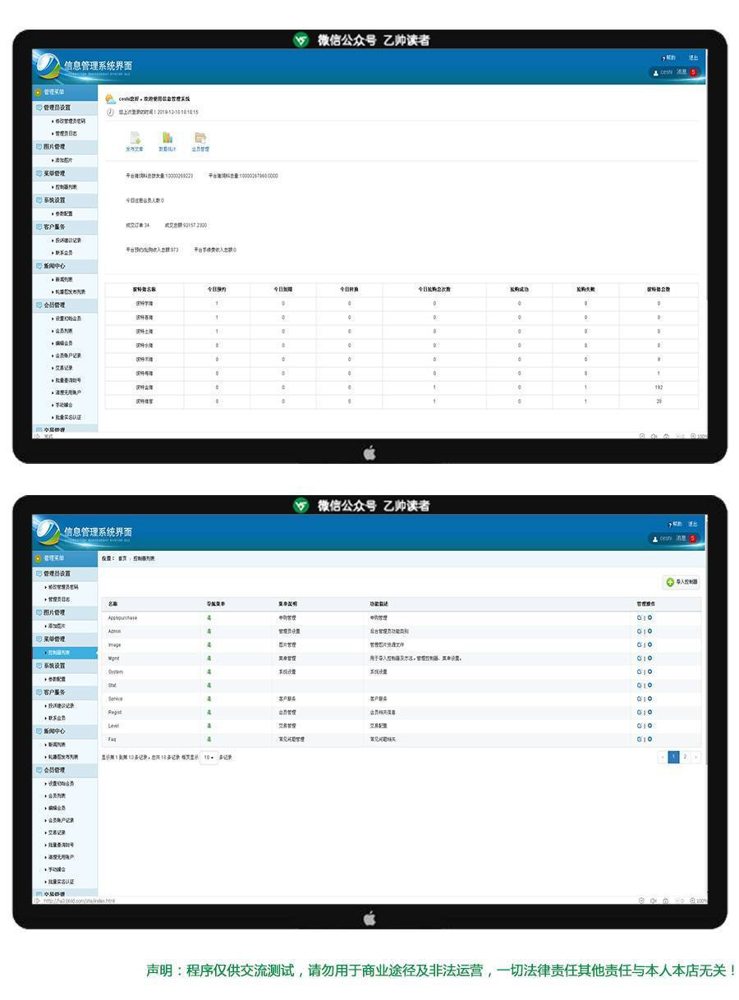Collapse 系统设置 section on dashboard sidebar

65,200
